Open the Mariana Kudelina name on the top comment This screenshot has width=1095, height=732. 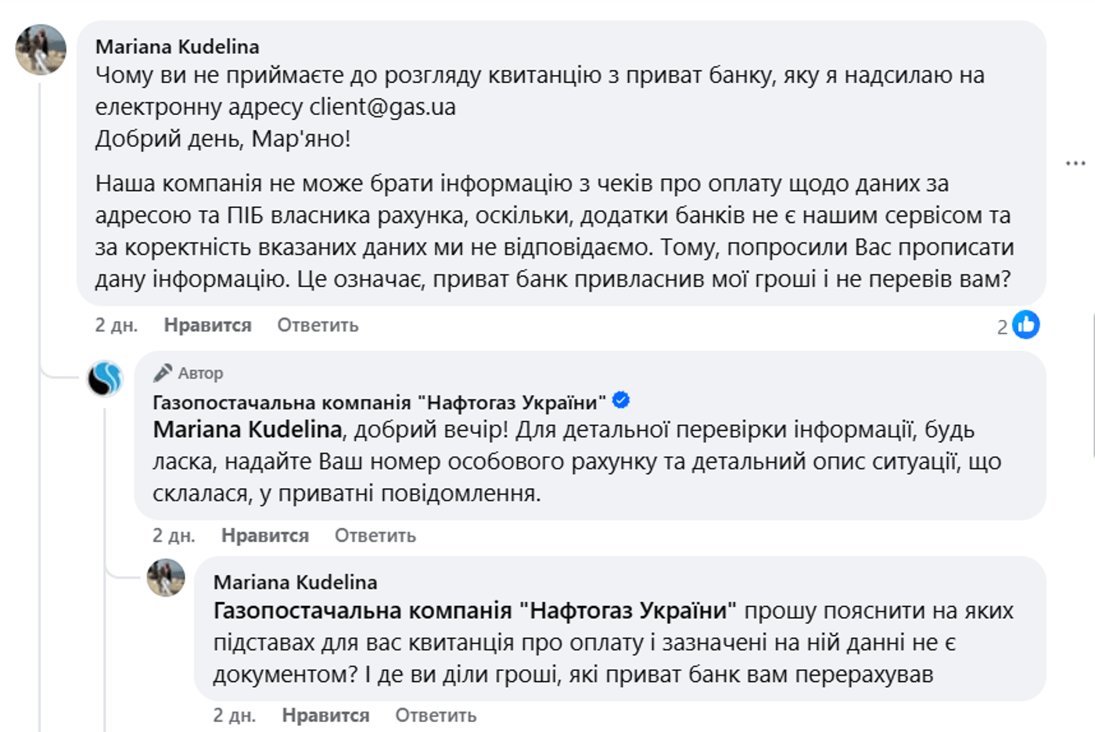[177, 47]
